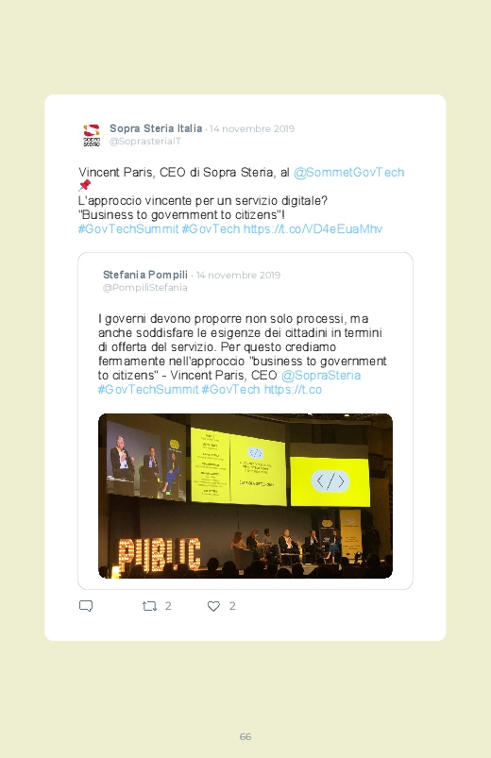The image size is (491, 758).
Task: Open the @PompiliStefania handle
Action: click(145, 287)
